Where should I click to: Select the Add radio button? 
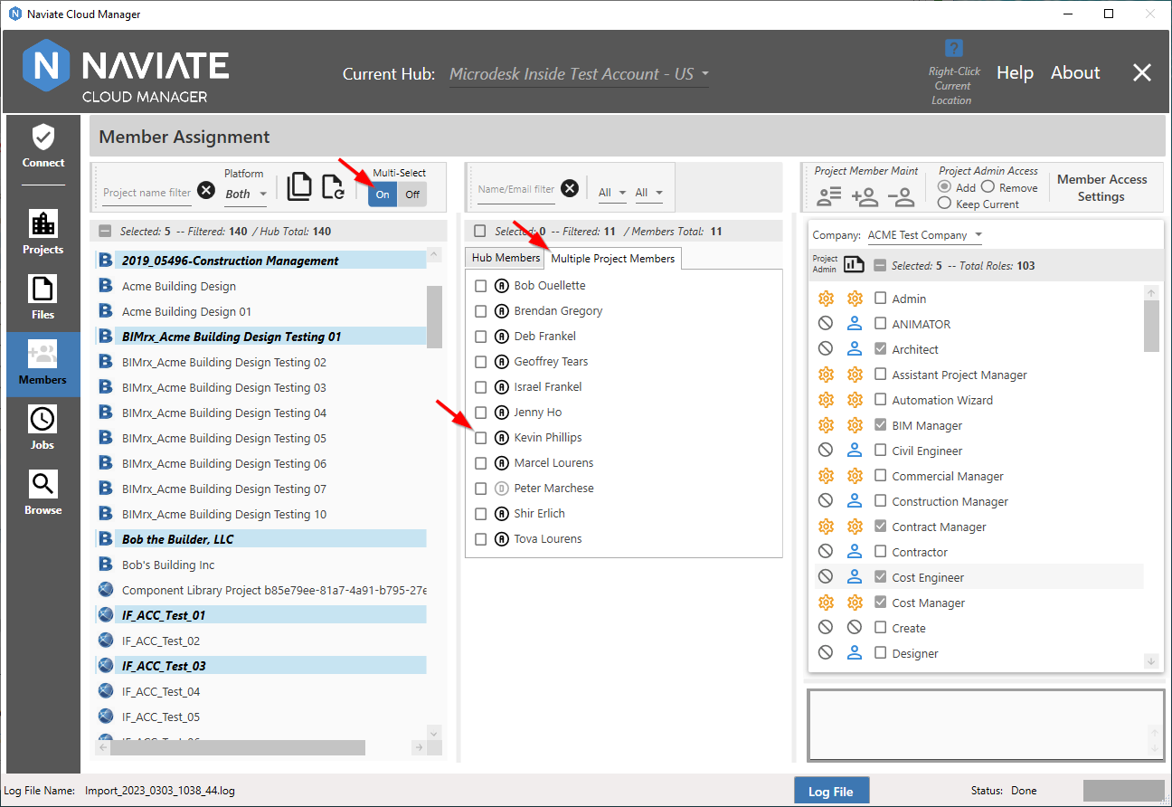click(x=946, y=187)
